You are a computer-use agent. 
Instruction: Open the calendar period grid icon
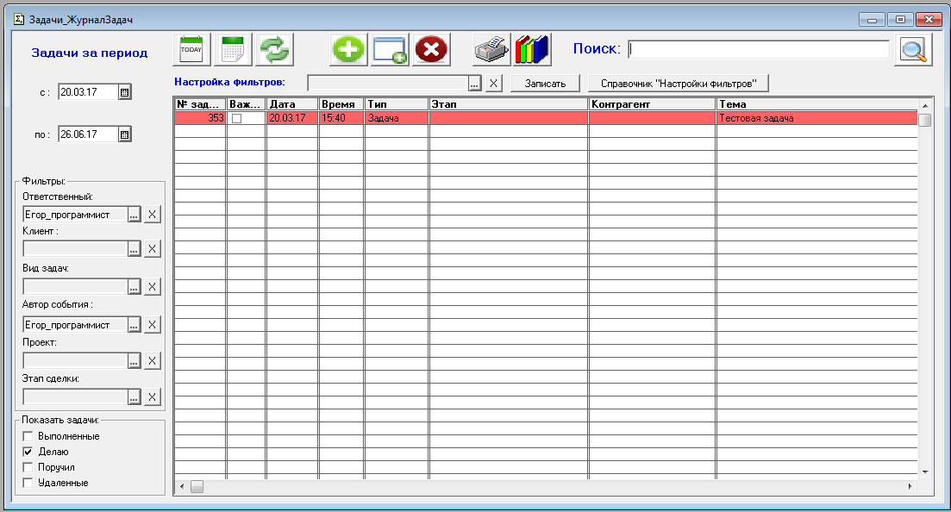click(x=232, y=50)
